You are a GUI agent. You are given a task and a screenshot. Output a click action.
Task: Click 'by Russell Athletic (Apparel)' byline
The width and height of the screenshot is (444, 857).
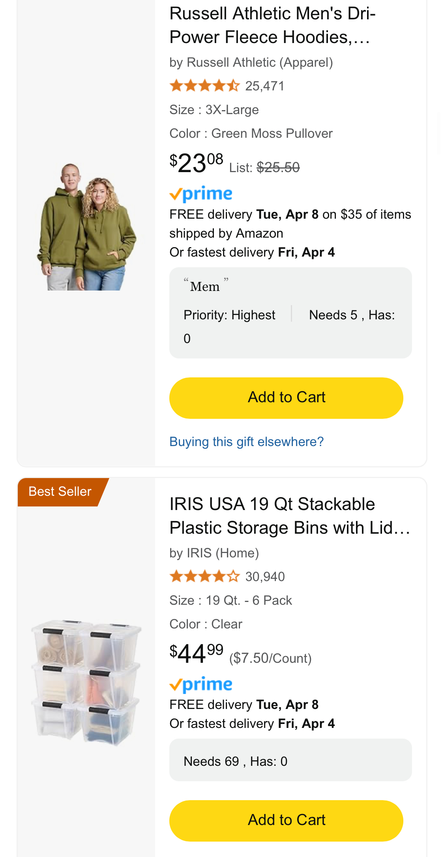coord(251,62)
